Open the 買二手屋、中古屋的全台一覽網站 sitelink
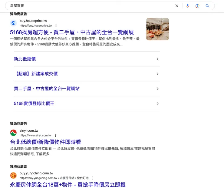The width and height of the screenshot is (224, 188). pos(47,89)
